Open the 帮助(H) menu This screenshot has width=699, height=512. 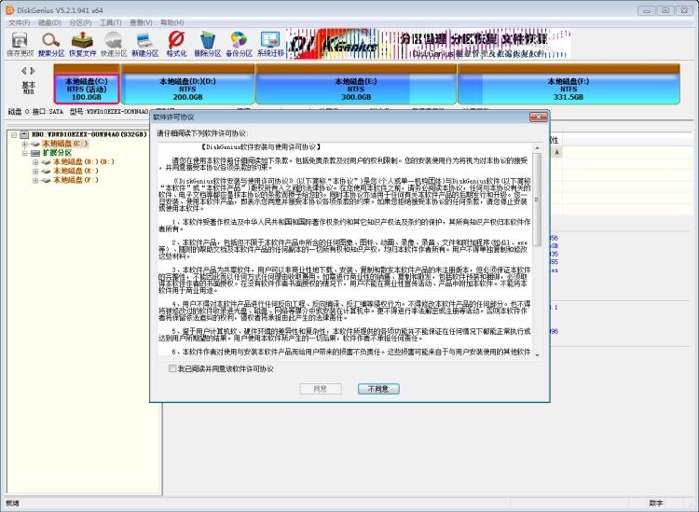pyautogui.click(x=172, y=22)
